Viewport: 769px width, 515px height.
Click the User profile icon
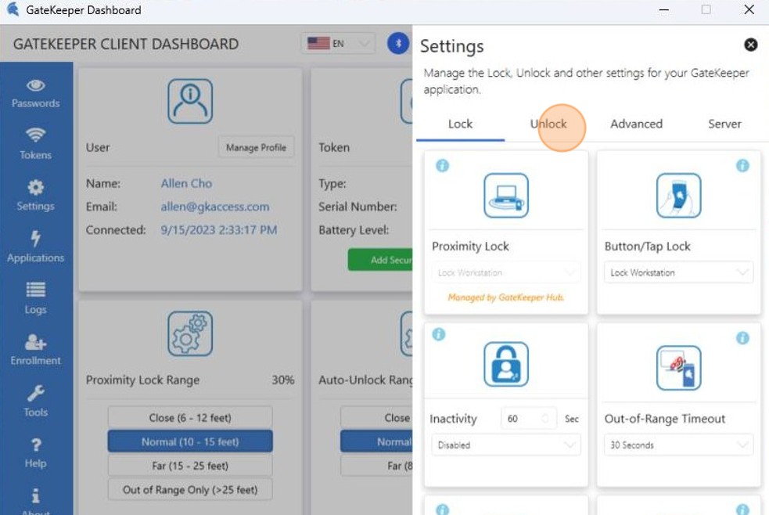pyautogui.click(x=190, y=101)
